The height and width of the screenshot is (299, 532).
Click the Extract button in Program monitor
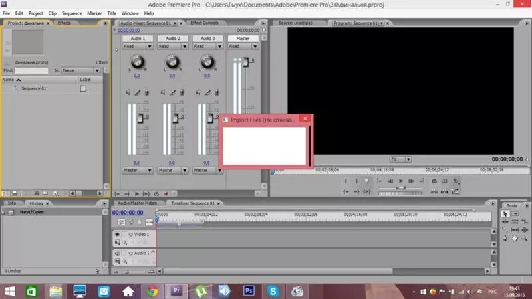pyautogui.click(x=444, y=191)
